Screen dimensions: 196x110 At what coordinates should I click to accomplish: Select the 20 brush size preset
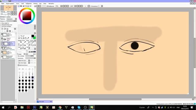pos(33,78)
